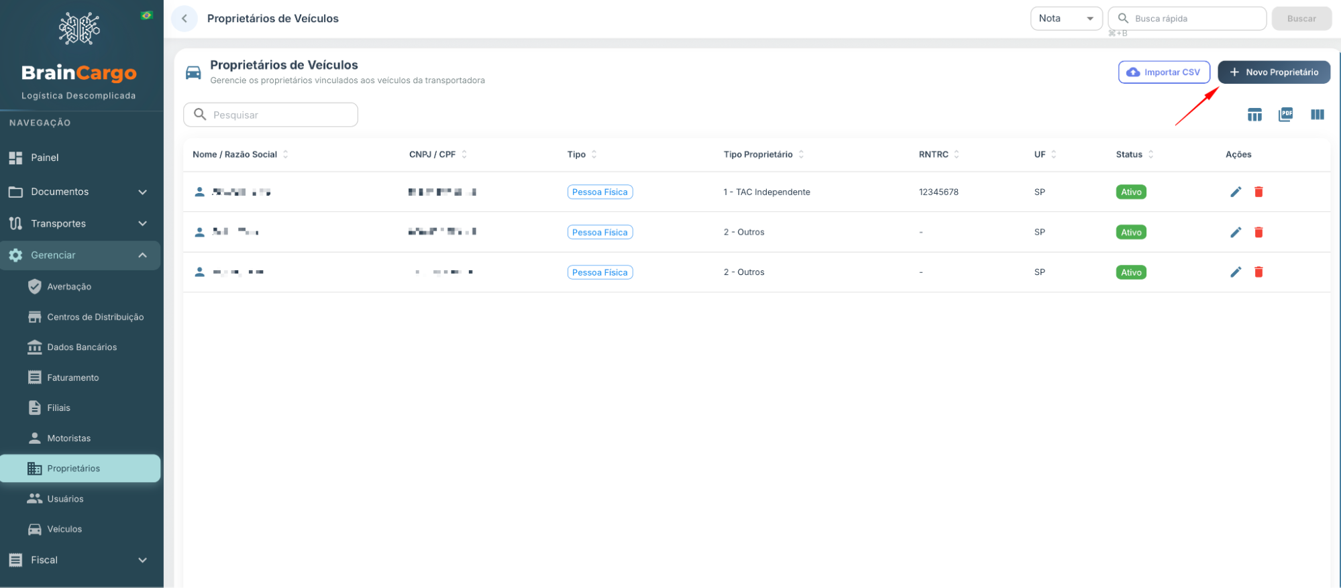1341x588 pixels.
Task: Edit the third owner row
Action: (1236, 272)
